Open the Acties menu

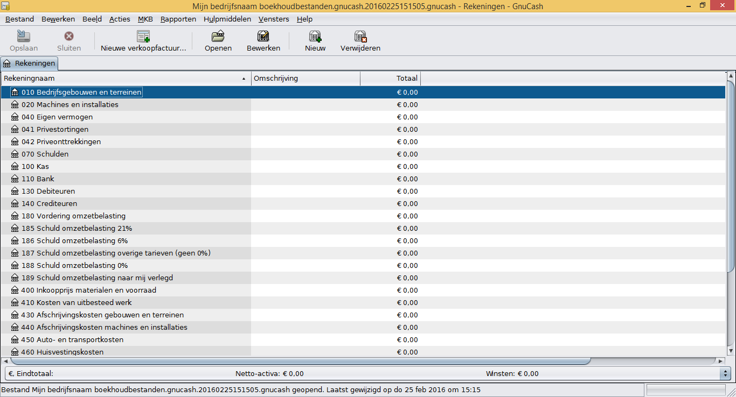click(x=120, y=19)
